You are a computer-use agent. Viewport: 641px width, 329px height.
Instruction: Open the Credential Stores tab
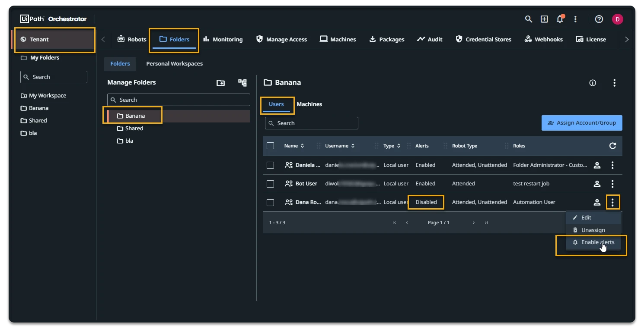(484, 39)
